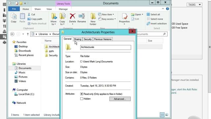Collapse the ribbon with the caret arrow

163,9
